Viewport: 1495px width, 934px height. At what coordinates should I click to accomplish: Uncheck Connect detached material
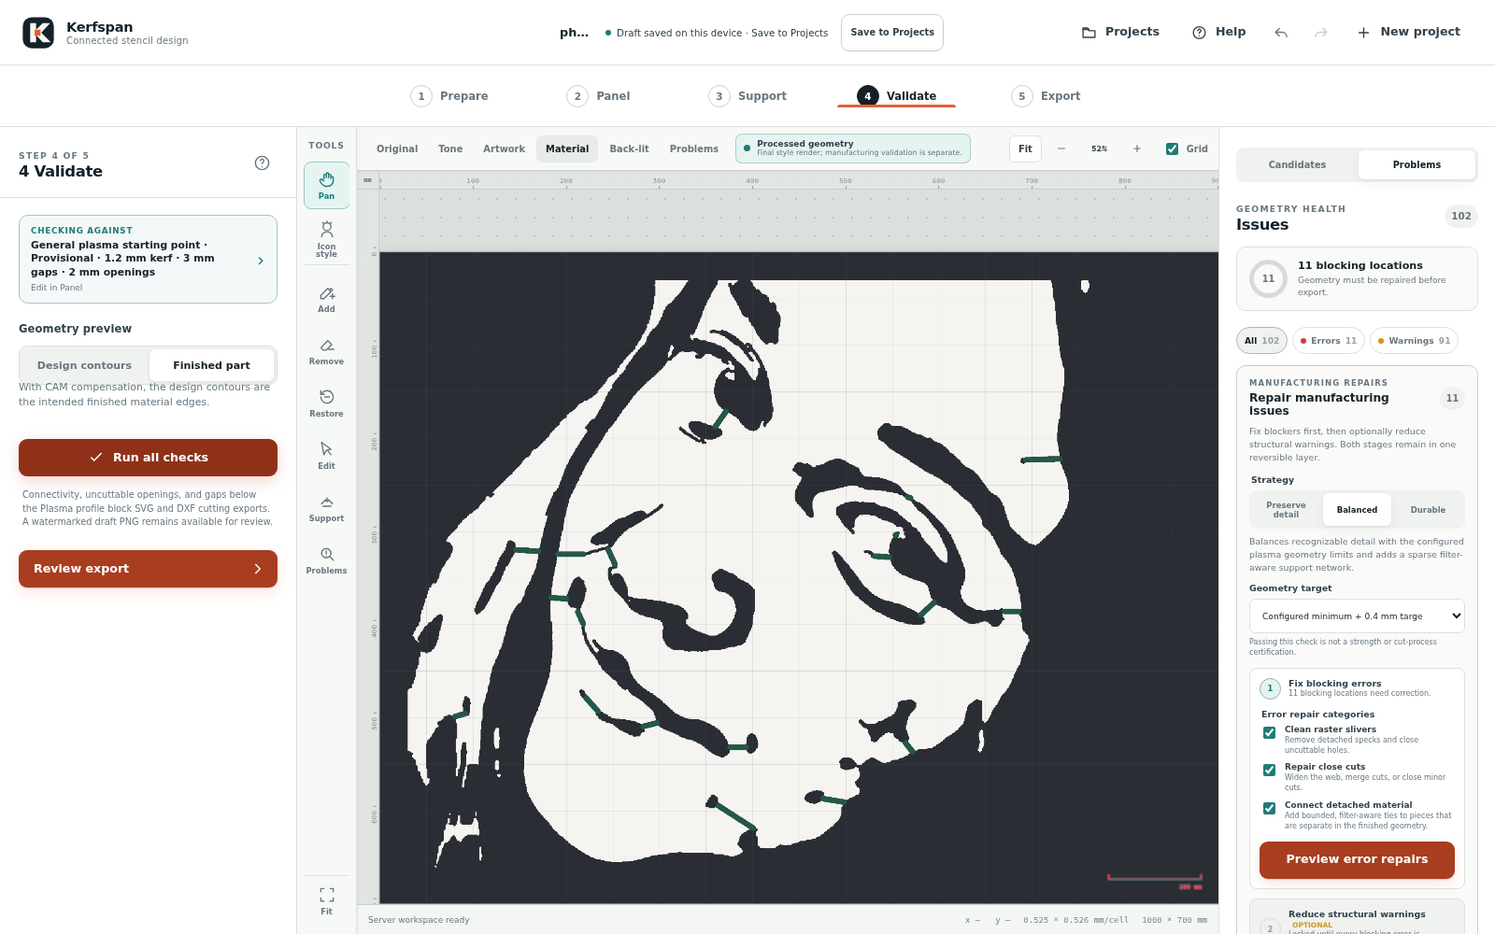[x=1269, y=809]
